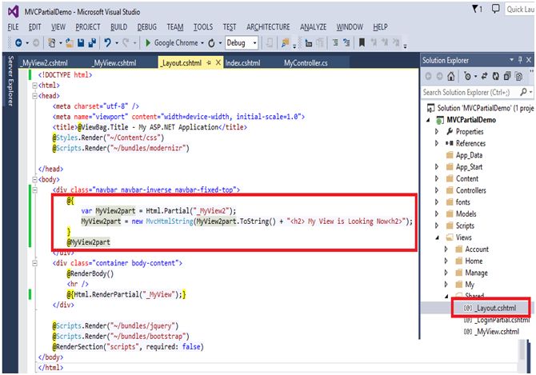Viewport: 536px width, 375px height.
Task: Collapse the head element outlining toggle
Action: 33,95
